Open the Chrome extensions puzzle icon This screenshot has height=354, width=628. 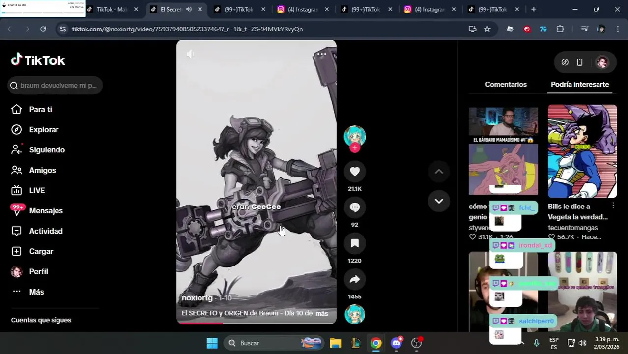coord(560,29)
